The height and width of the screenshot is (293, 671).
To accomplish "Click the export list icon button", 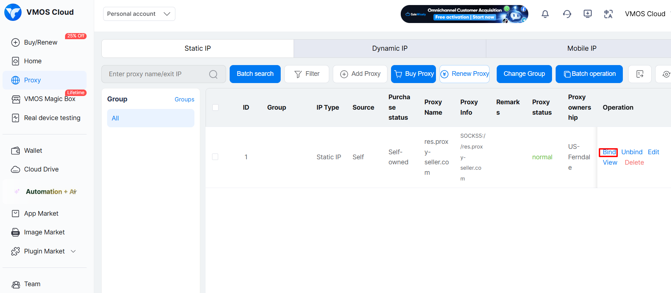I will click(640, 74).
